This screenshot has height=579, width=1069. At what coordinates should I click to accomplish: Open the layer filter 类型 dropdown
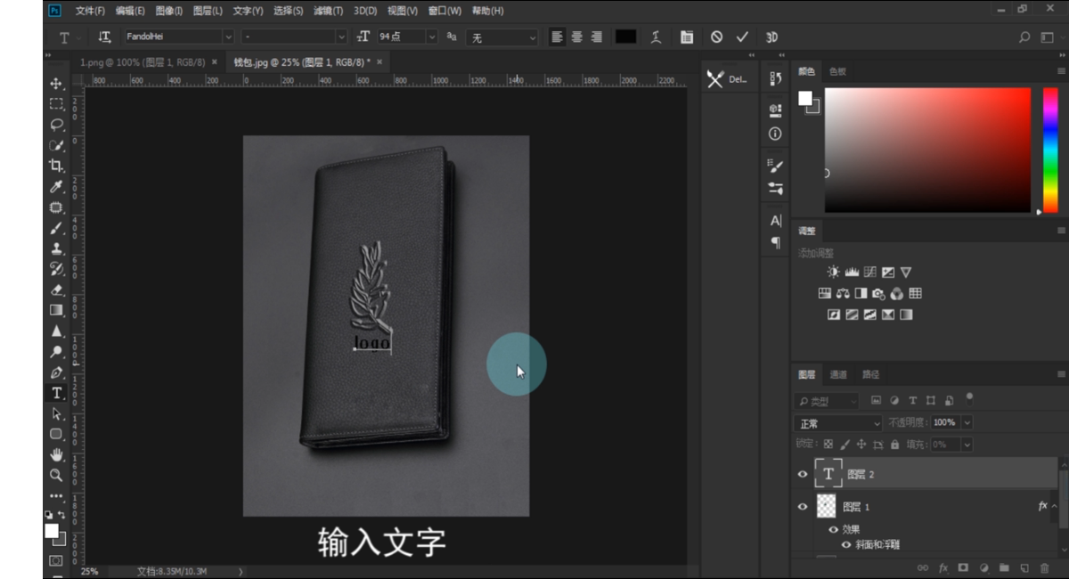tap(827, 401)
